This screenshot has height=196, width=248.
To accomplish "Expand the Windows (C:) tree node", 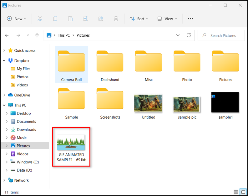I will [x=7, y=162].
